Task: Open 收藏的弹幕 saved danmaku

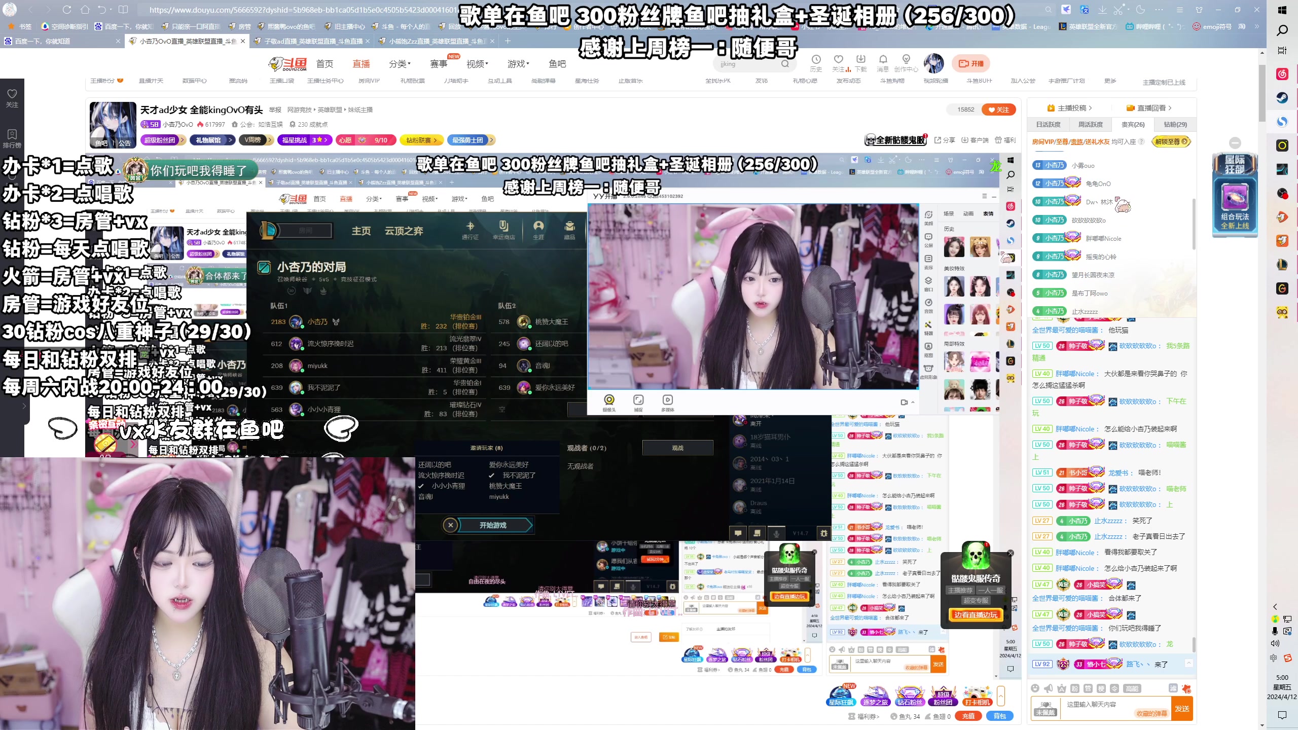Action: click(x=1151, y=713)
